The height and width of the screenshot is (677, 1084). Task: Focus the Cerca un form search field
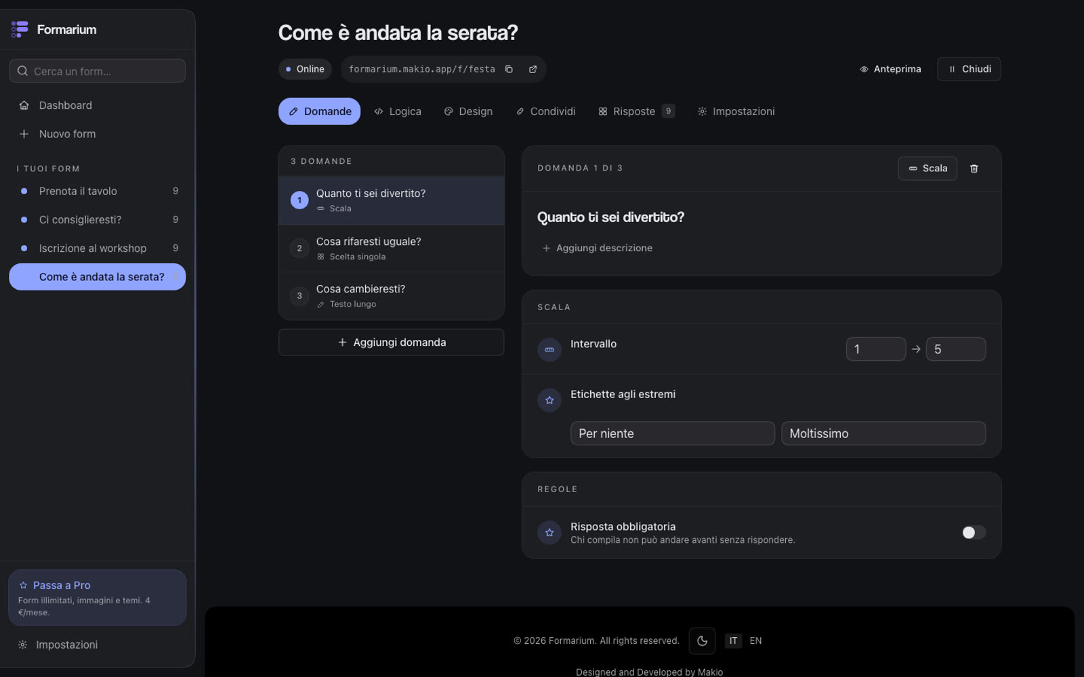coord(98,71)
